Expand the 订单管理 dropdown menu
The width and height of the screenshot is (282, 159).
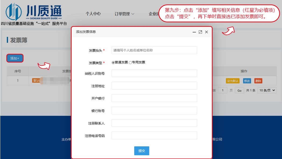pos(124,14)
